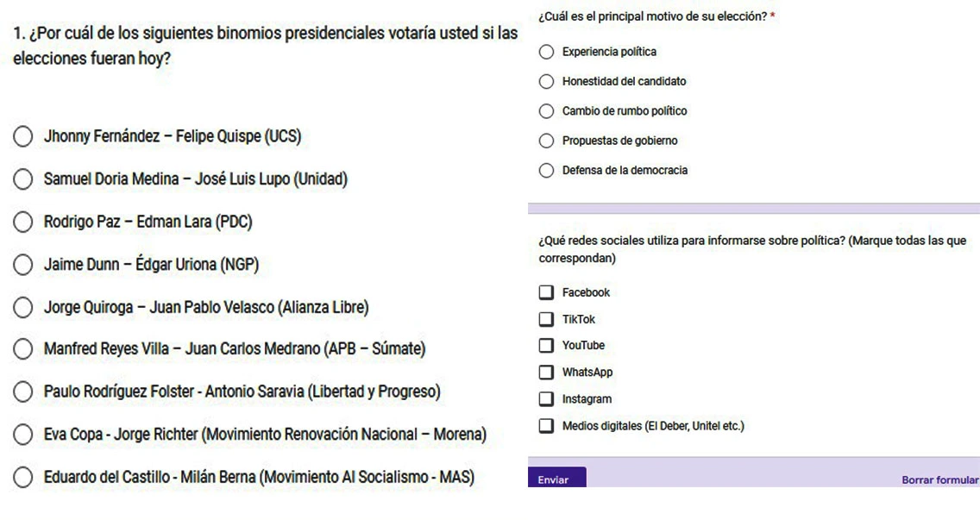Select Propuestas de gobierno option
Image resolution: width=980 pixels, height=520 pixels.
546,141
